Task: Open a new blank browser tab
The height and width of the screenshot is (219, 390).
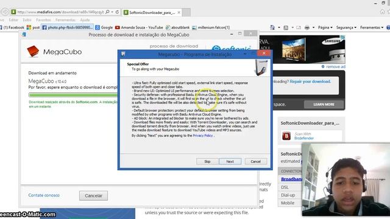Action: [x=186, y=12]
